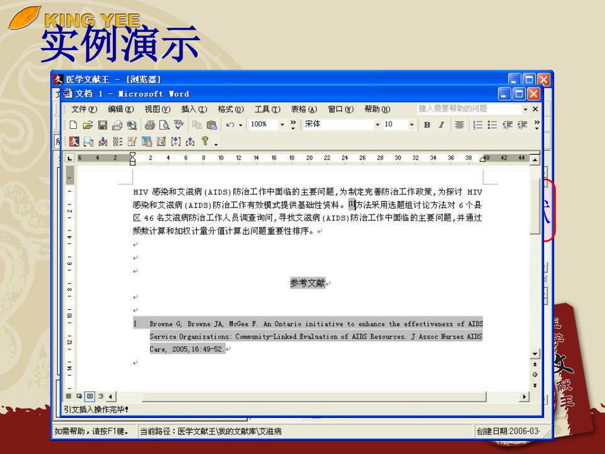Close the document with the menu-bar X
Viewport: 605px width, 454px height.
point(535,109)
